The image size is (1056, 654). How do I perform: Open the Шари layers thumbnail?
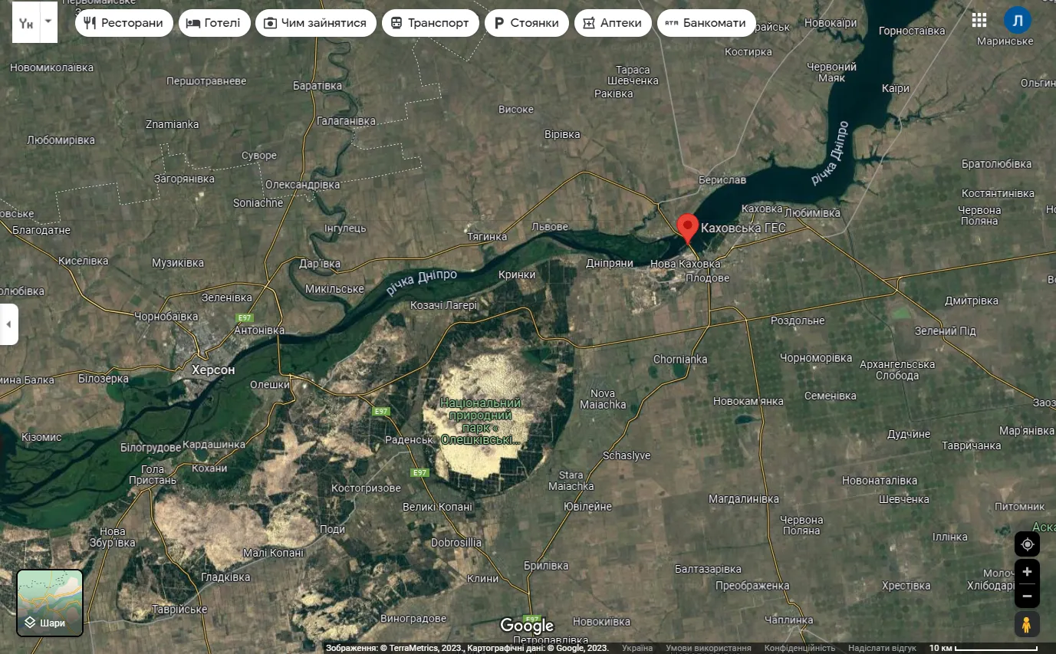pyautogui.click(x=50, y=603)
